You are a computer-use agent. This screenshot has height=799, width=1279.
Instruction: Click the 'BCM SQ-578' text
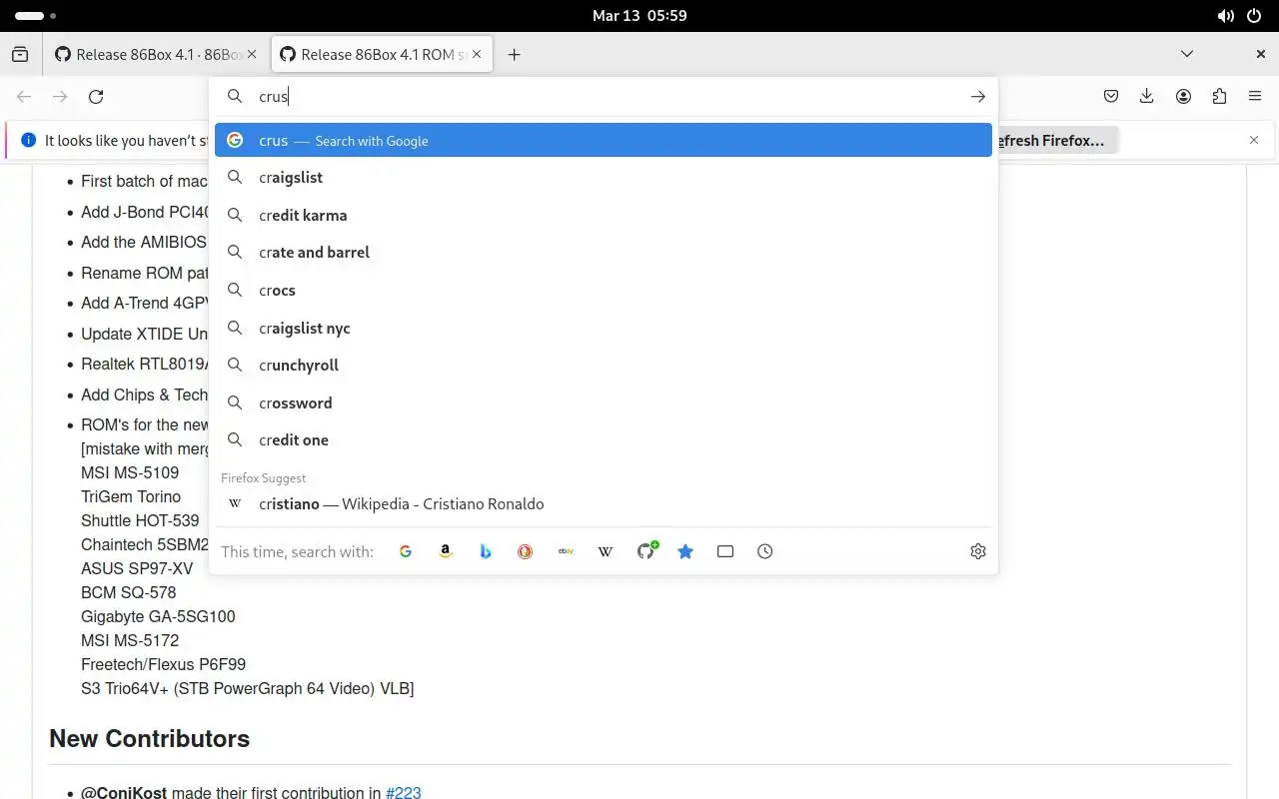pyautogui.click(x=128, y=592)
